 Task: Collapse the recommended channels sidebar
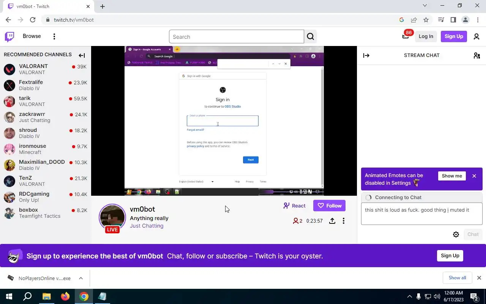point(82,55)
